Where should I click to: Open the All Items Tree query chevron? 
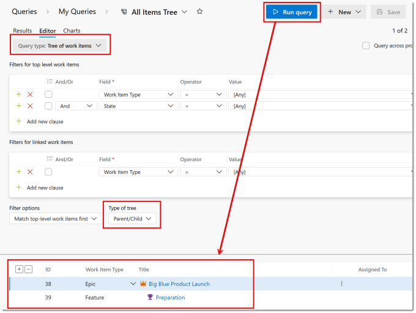click(x=184, y=12)
